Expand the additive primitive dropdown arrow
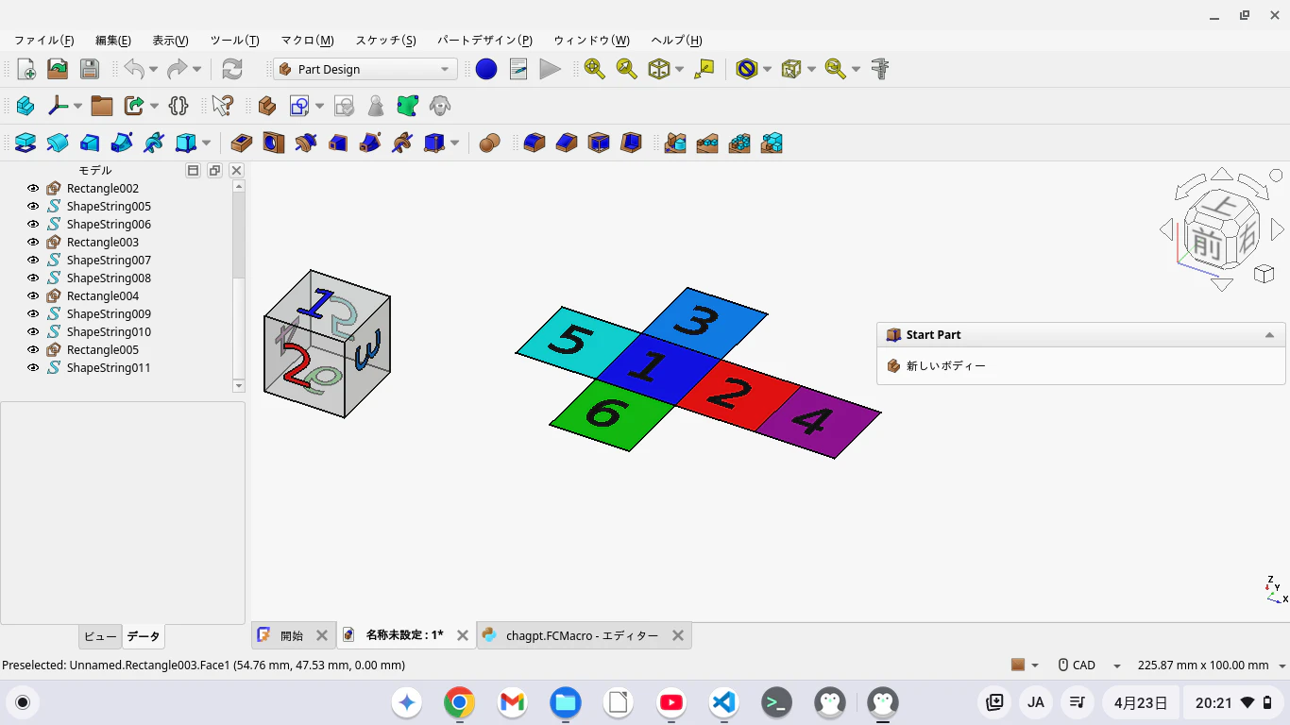The image size is (1290, 725). [206, 143]
